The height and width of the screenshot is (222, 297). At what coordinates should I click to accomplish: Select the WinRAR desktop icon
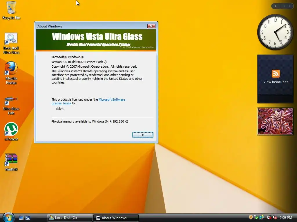click(x=11, y=162)
